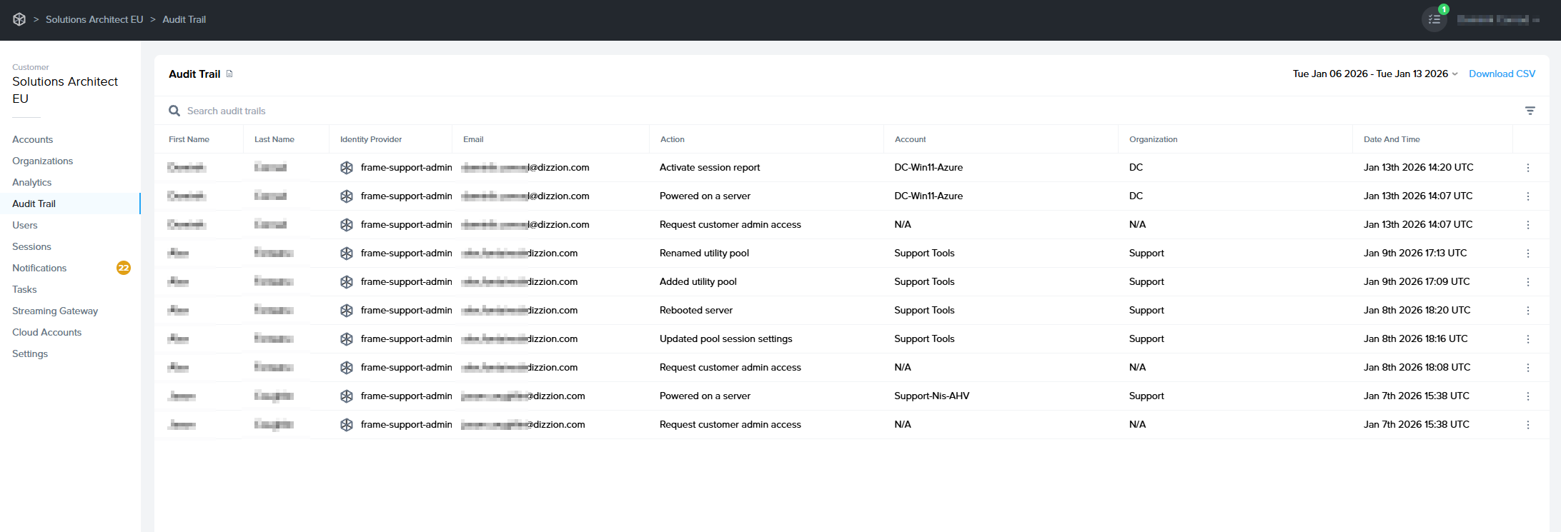Open kebab menu for Activate session report row

pos(1528,168)
